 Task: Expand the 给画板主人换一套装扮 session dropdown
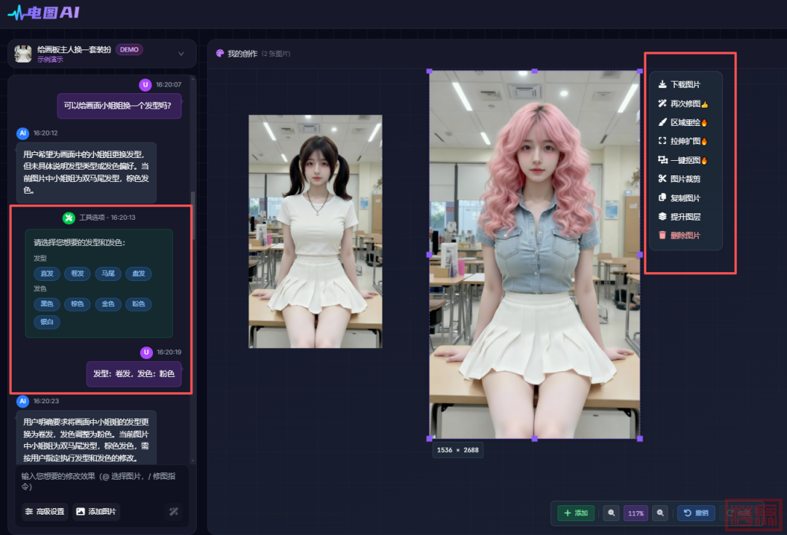pos(181,53)
